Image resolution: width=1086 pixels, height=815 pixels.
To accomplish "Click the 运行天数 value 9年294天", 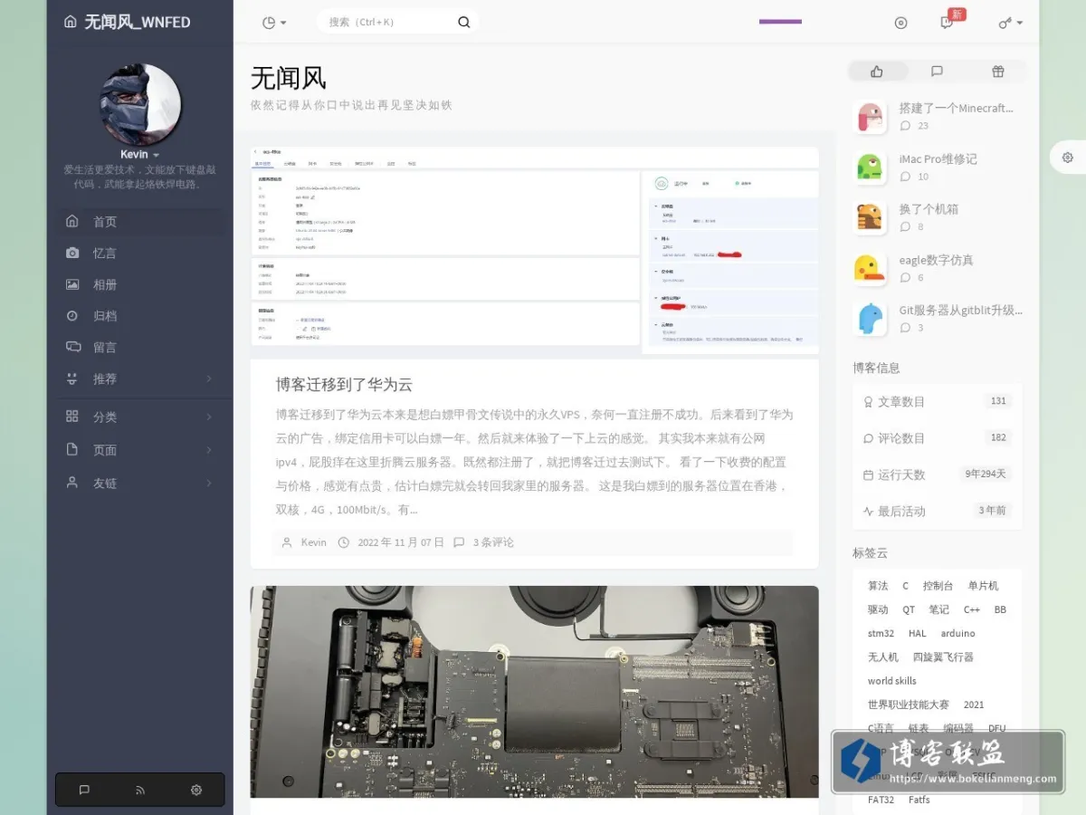I will tap(986, 474).
